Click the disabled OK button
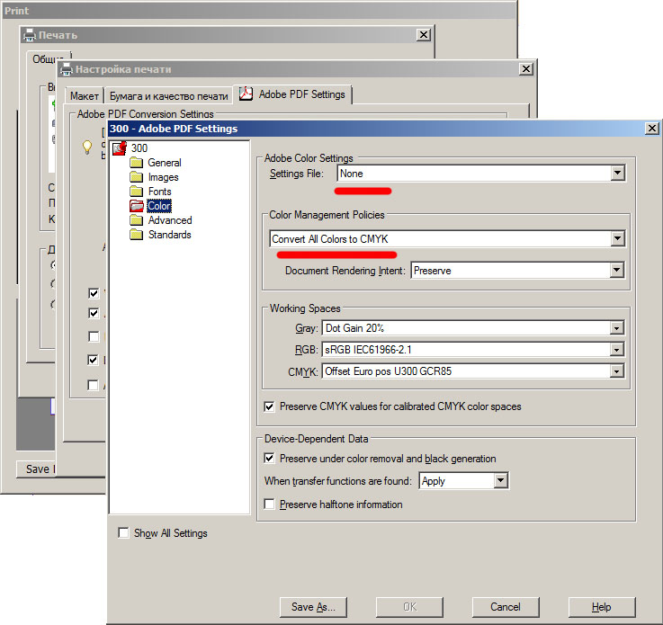 (x=409, y=607)
